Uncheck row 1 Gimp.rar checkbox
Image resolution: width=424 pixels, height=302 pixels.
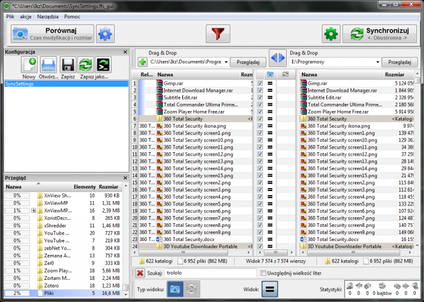[x=260, y=84]
